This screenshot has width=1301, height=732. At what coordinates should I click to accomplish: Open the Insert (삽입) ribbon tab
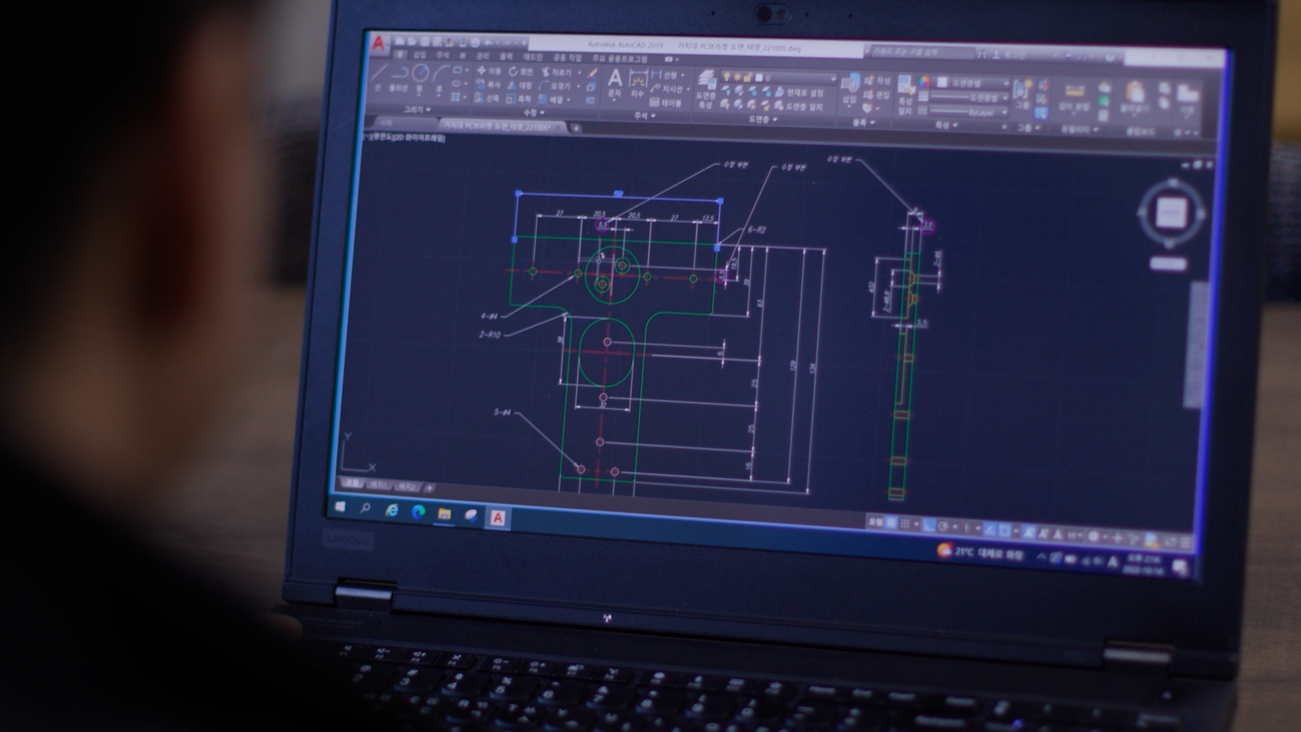419,55
